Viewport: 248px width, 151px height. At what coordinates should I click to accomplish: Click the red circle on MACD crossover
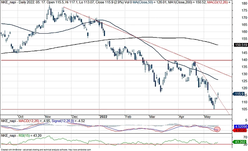point(218,129)
